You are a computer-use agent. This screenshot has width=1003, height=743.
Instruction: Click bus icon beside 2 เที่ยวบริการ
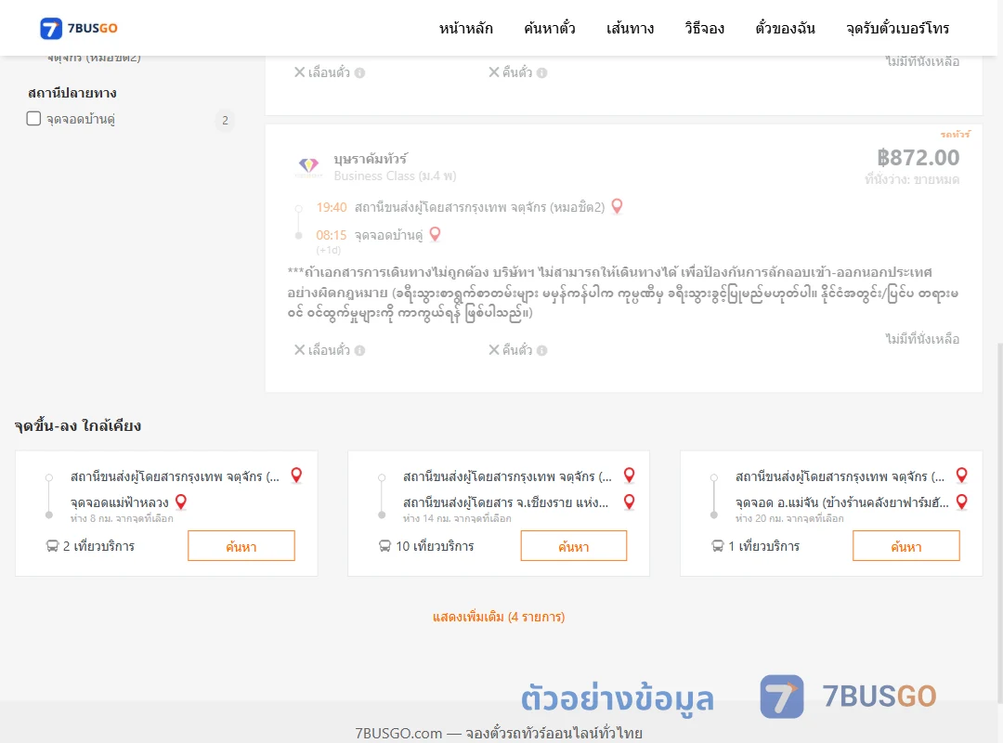click(52, 546)
